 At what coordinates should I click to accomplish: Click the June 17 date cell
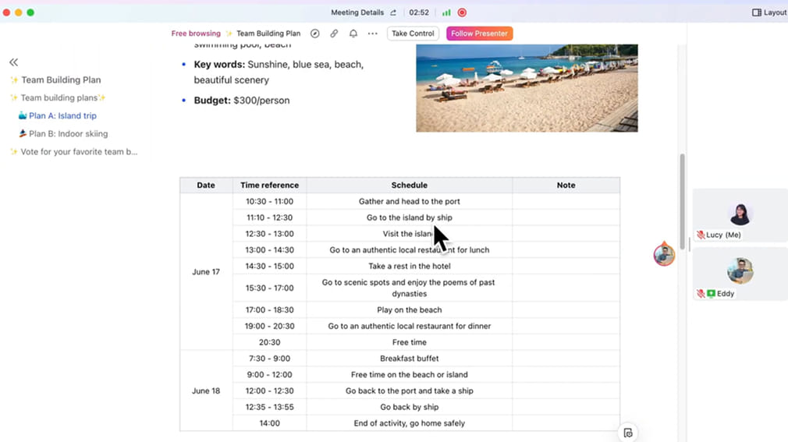[x=206, y=272]
